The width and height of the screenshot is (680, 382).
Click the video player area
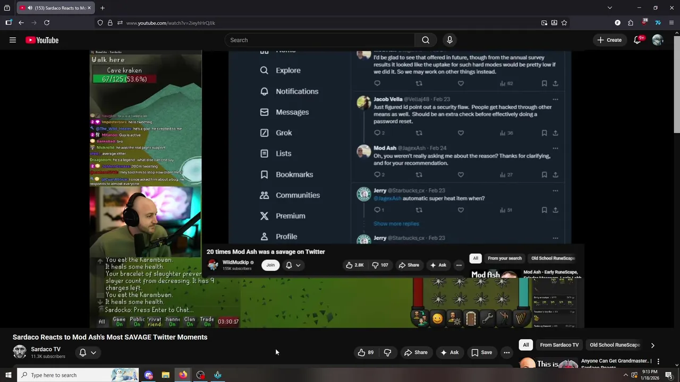click(x=337, y=189)
